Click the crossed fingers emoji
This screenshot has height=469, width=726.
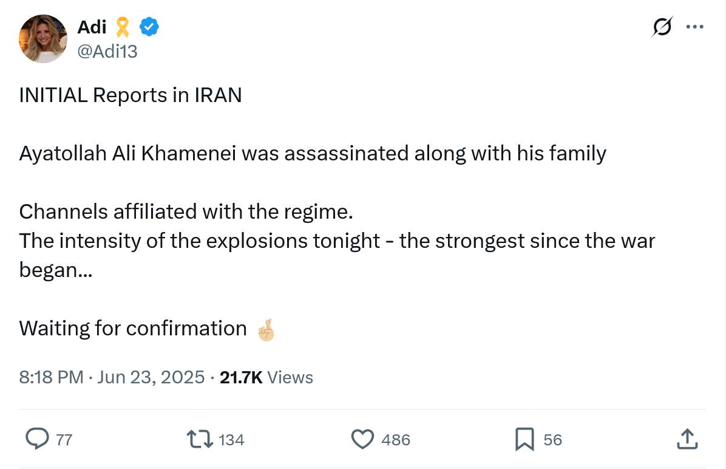[x=266, y=329]
